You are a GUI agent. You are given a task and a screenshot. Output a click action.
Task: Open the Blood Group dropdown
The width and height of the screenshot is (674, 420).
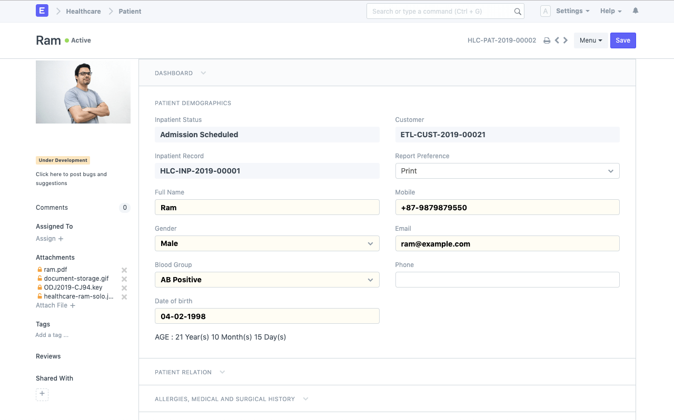[267, 280]
